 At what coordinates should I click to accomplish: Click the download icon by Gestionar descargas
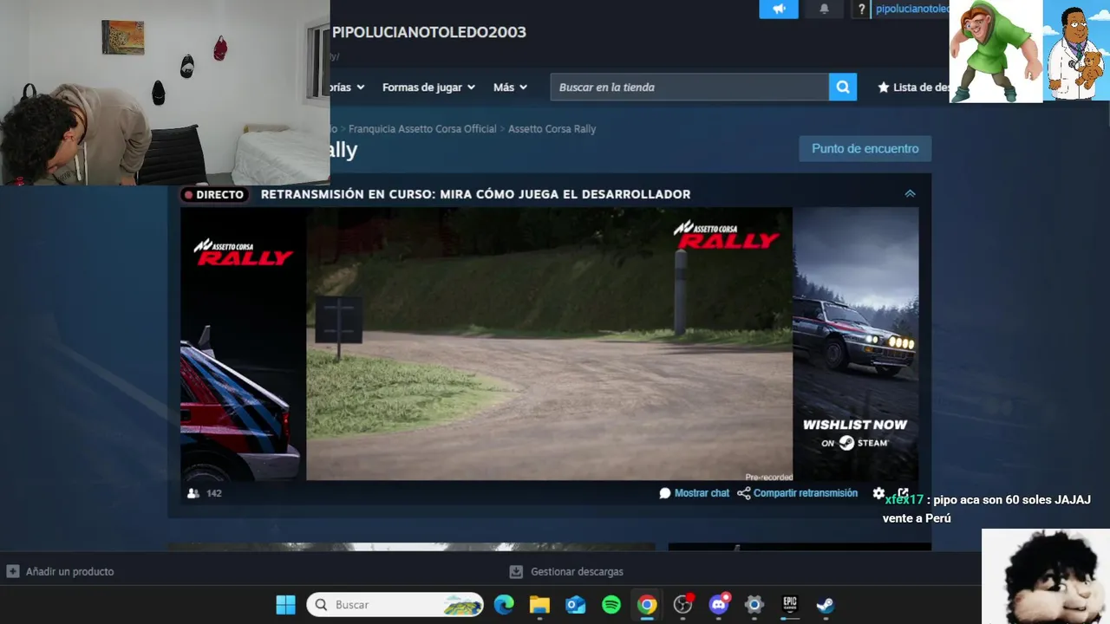click(x=516, y=571)
